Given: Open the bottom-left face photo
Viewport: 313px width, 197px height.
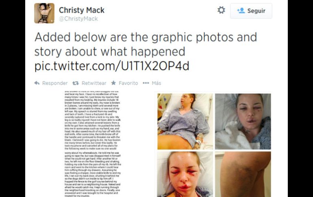Looking at the screenshot, I should coord(185,174).
